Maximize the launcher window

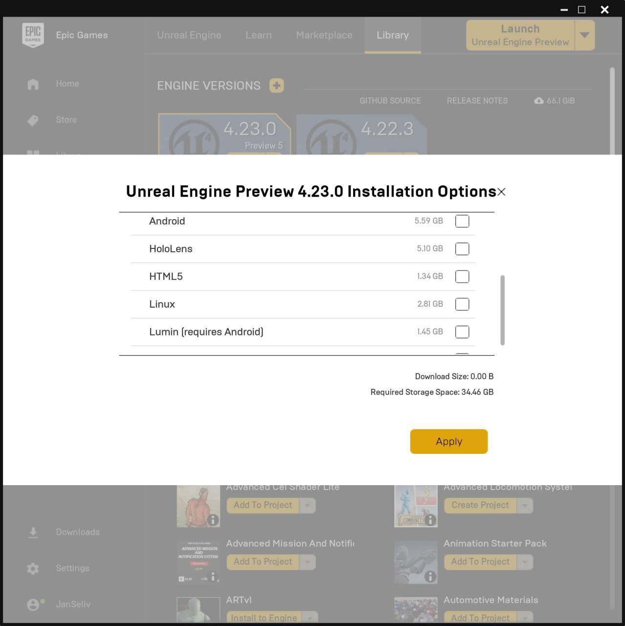coord(581,10)
